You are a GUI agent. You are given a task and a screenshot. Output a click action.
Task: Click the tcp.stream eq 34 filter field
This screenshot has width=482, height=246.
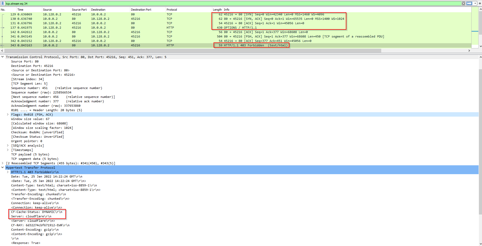(x=208, y=3)
